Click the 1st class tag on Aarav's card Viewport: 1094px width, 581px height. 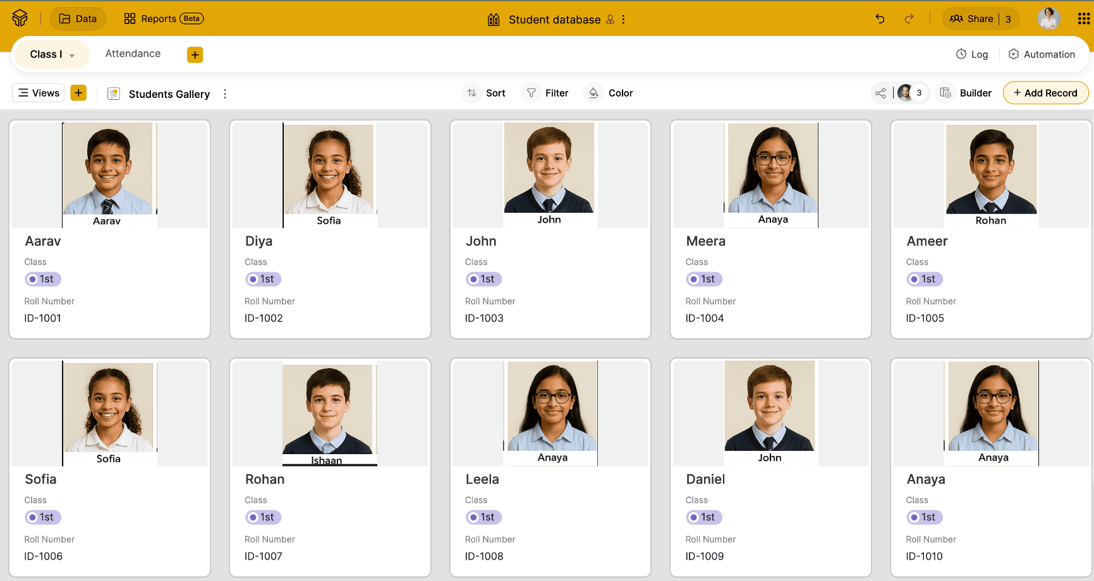43,279
